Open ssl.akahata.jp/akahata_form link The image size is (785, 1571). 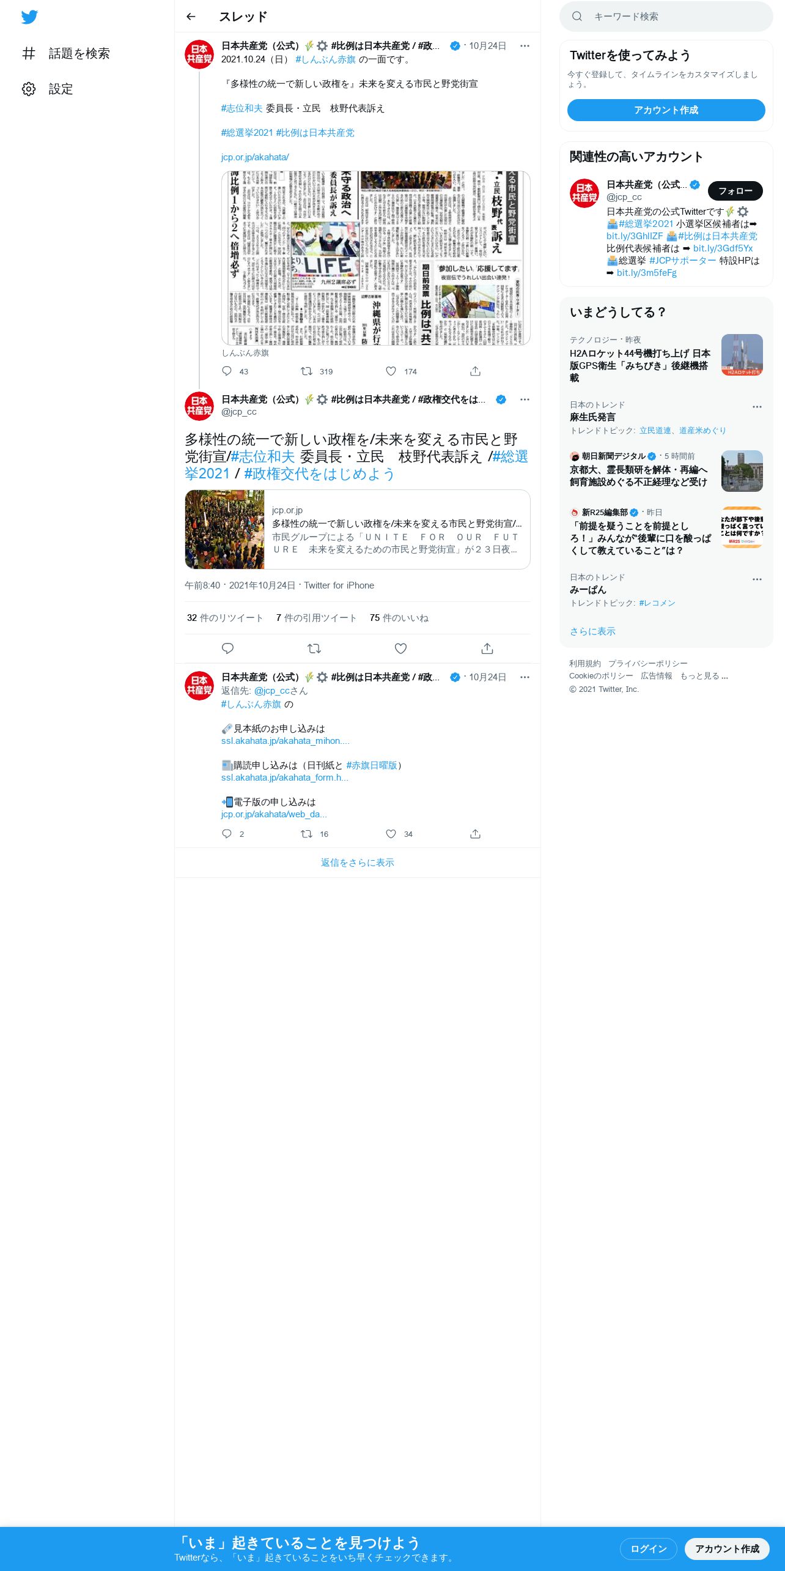(x=285, y=778)
